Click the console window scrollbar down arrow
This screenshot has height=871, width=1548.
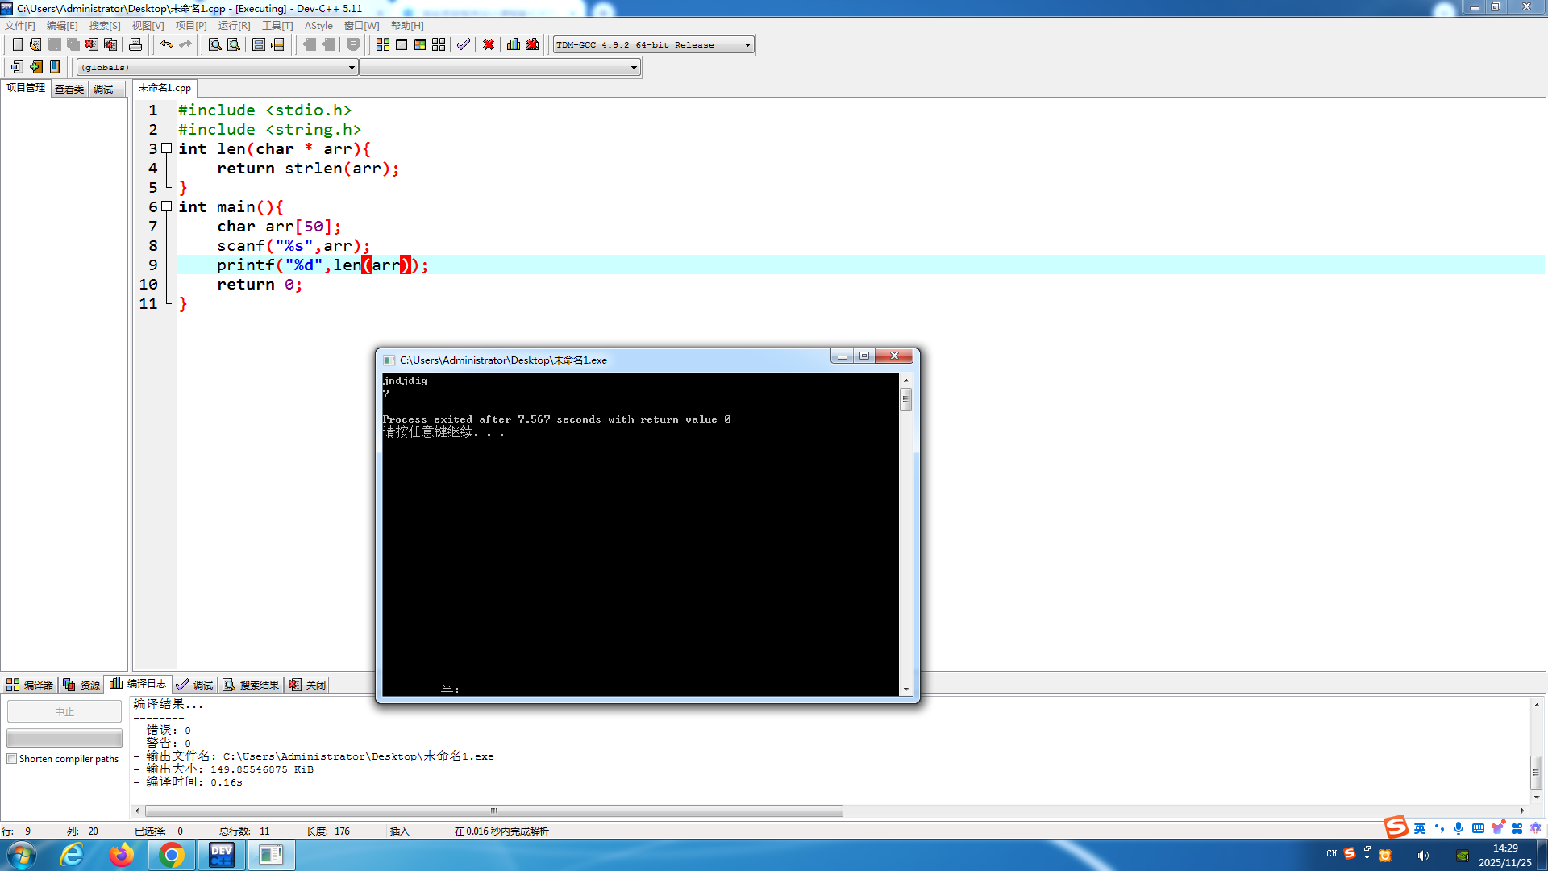point(906,690)
